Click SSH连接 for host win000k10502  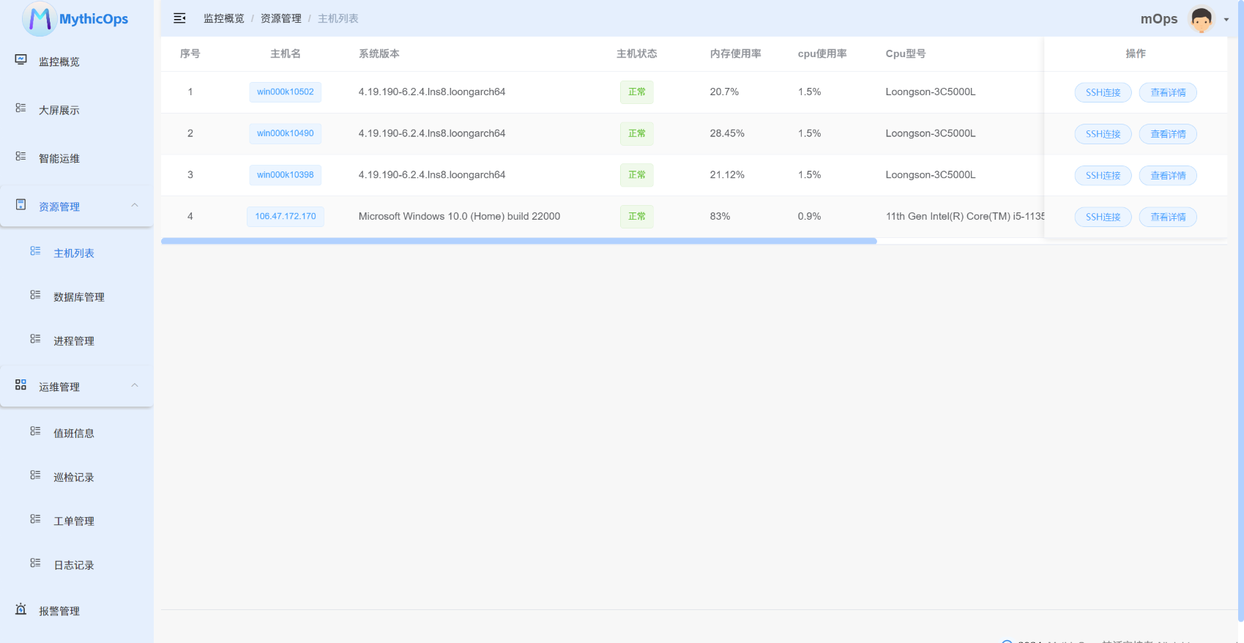(x=1103, y=92)
